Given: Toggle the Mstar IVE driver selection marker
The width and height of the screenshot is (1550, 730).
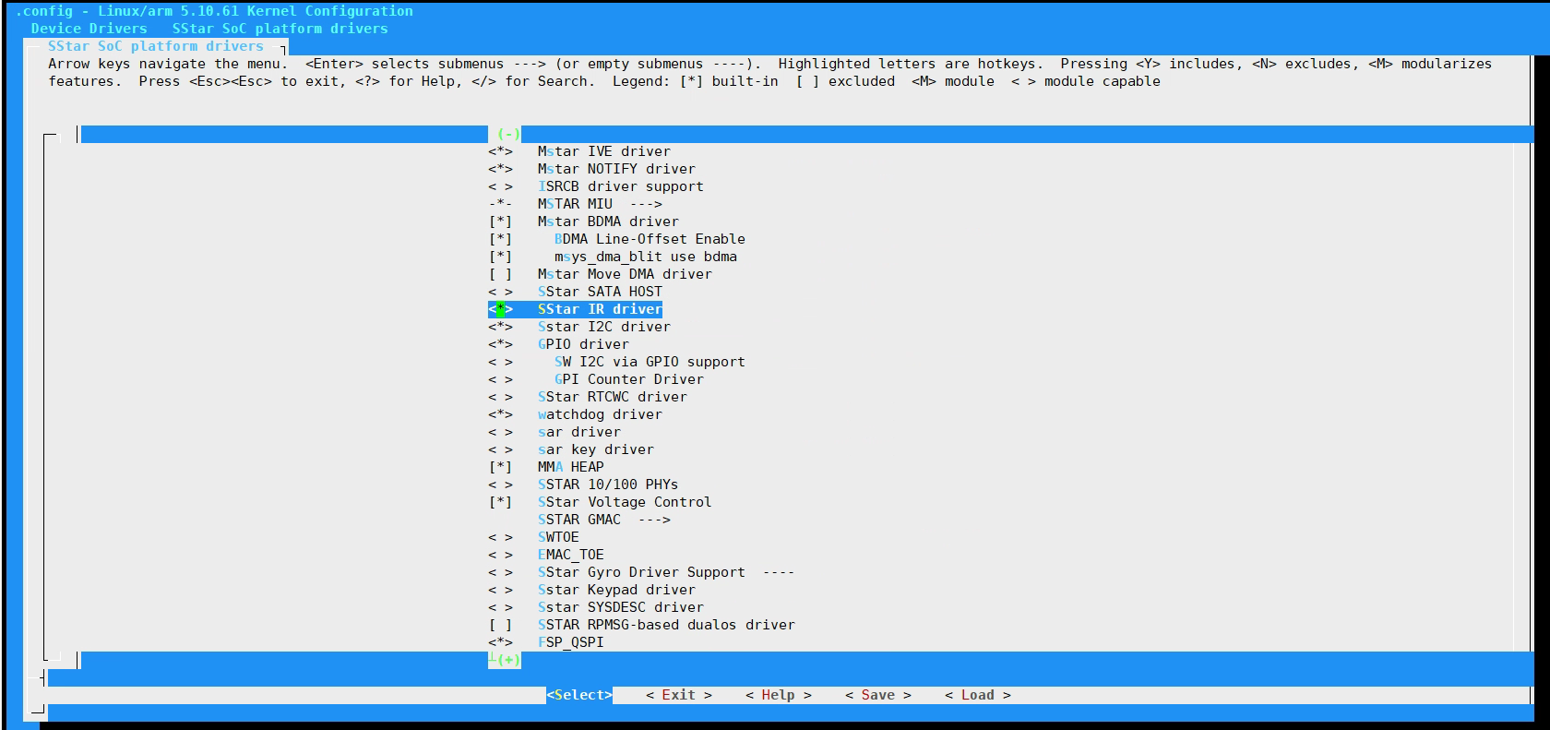Looking at the screenshot, I should (500, 151).
